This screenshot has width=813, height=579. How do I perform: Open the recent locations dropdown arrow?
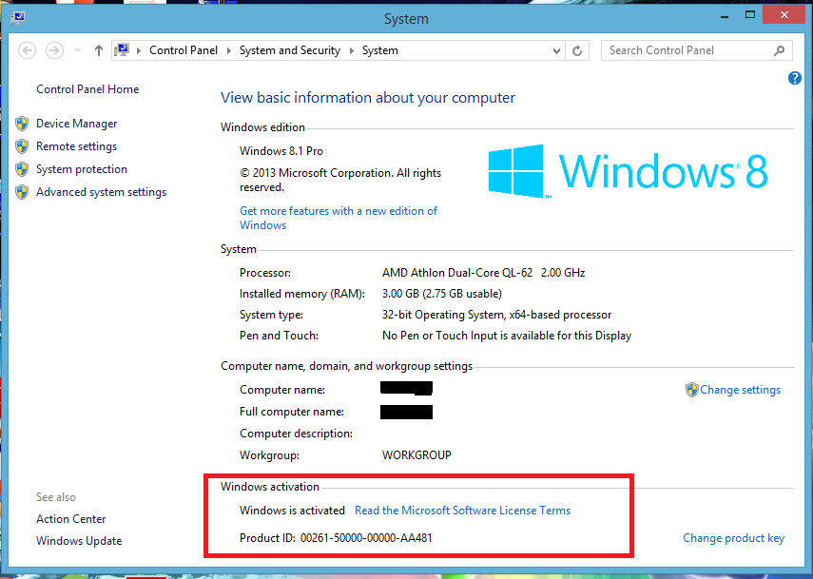click(77, 50)
